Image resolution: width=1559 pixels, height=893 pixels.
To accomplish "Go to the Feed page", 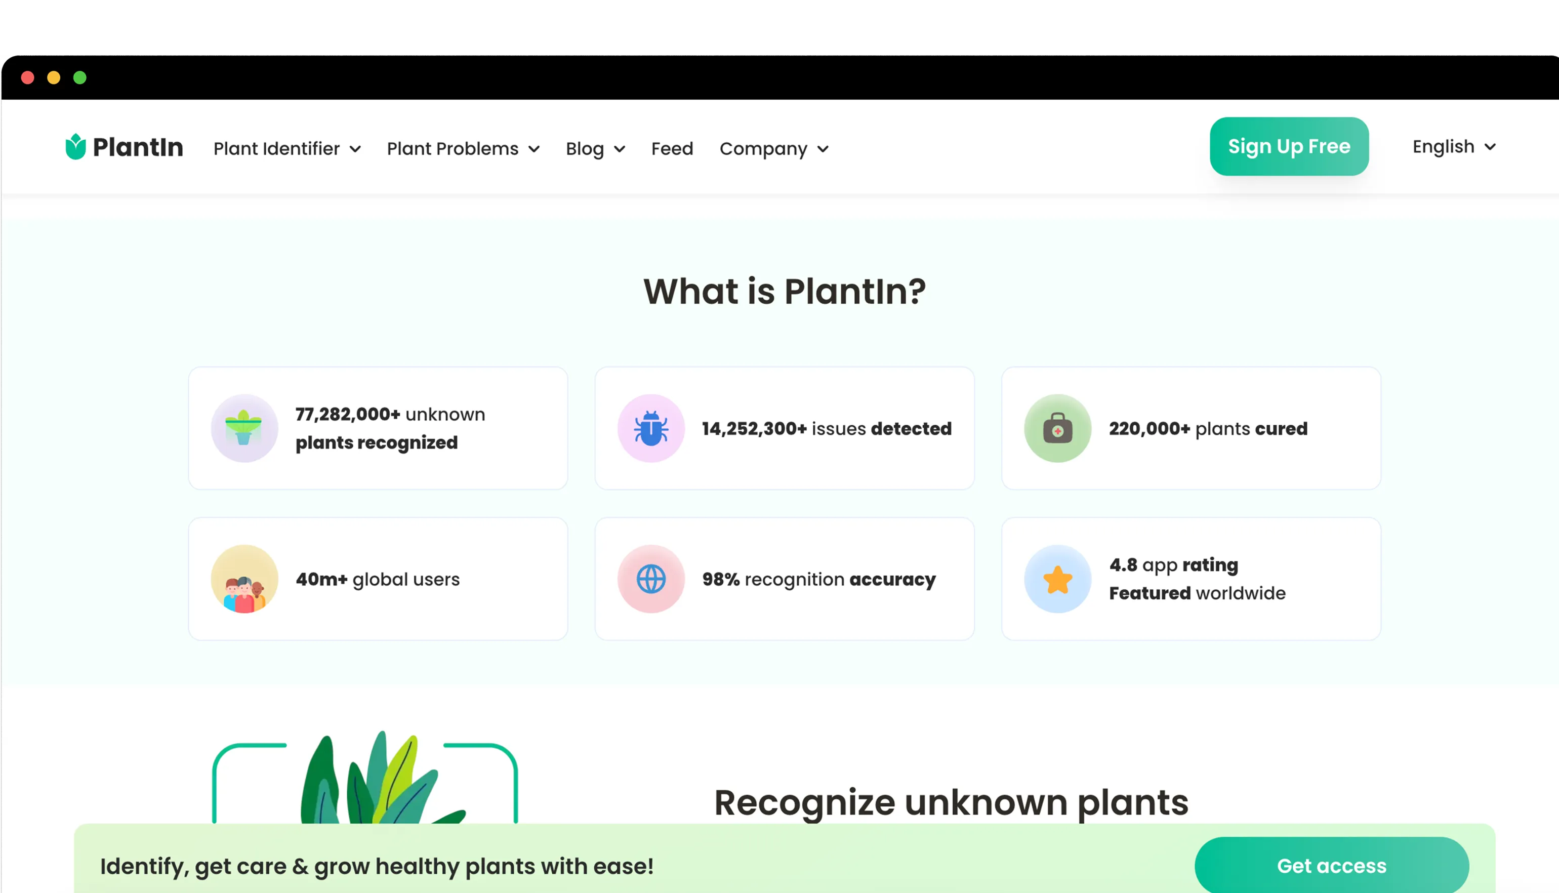I will (x=672, y=148).
